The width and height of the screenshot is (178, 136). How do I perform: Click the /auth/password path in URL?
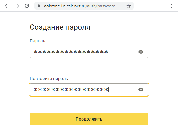click(x=100, y=6)
